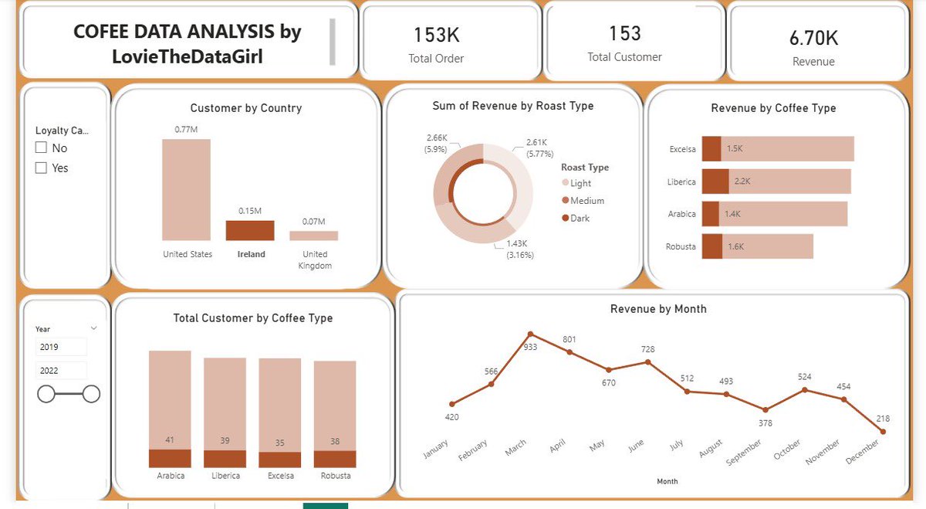926x509 pixels.
Task: Click the December data point labeled 218
Action: pyautogui.click(x=883, y=432)
